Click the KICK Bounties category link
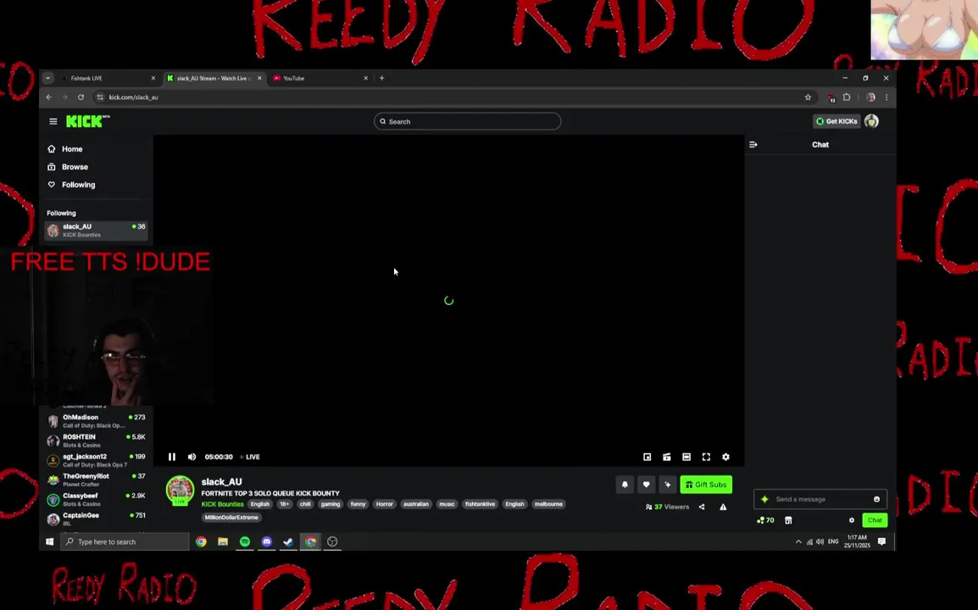 tap(222, 504)
